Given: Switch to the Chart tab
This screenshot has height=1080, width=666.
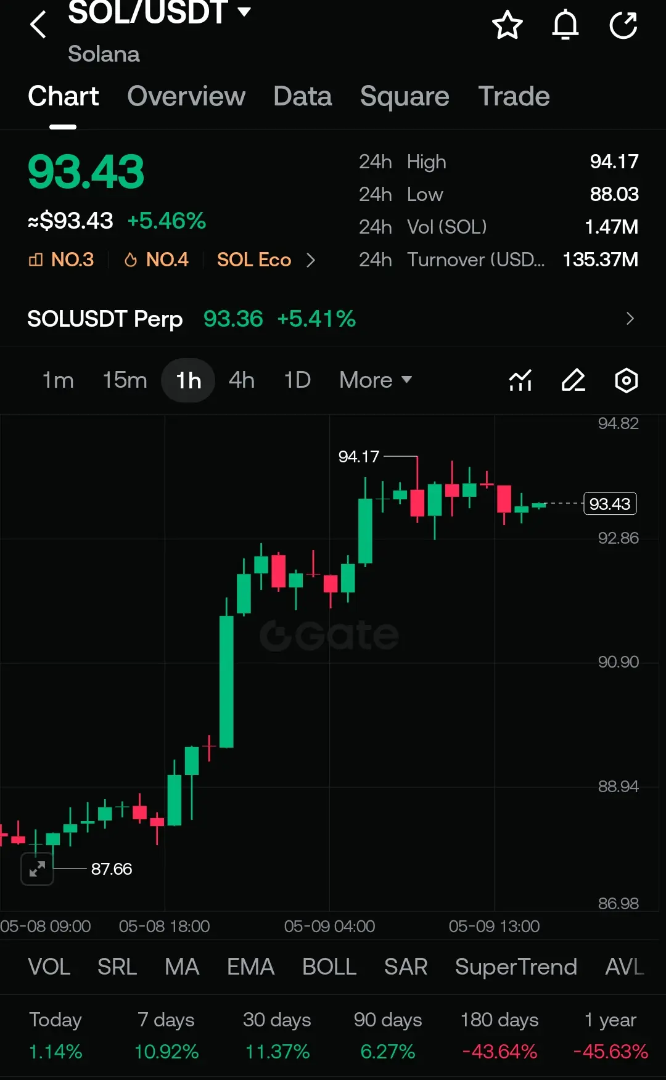Looking at the screenshot, I should [63, 96].
